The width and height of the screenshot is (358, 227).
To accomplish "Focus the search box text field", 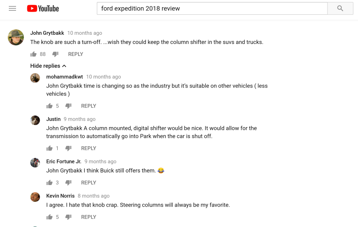I will click(212, 8).
